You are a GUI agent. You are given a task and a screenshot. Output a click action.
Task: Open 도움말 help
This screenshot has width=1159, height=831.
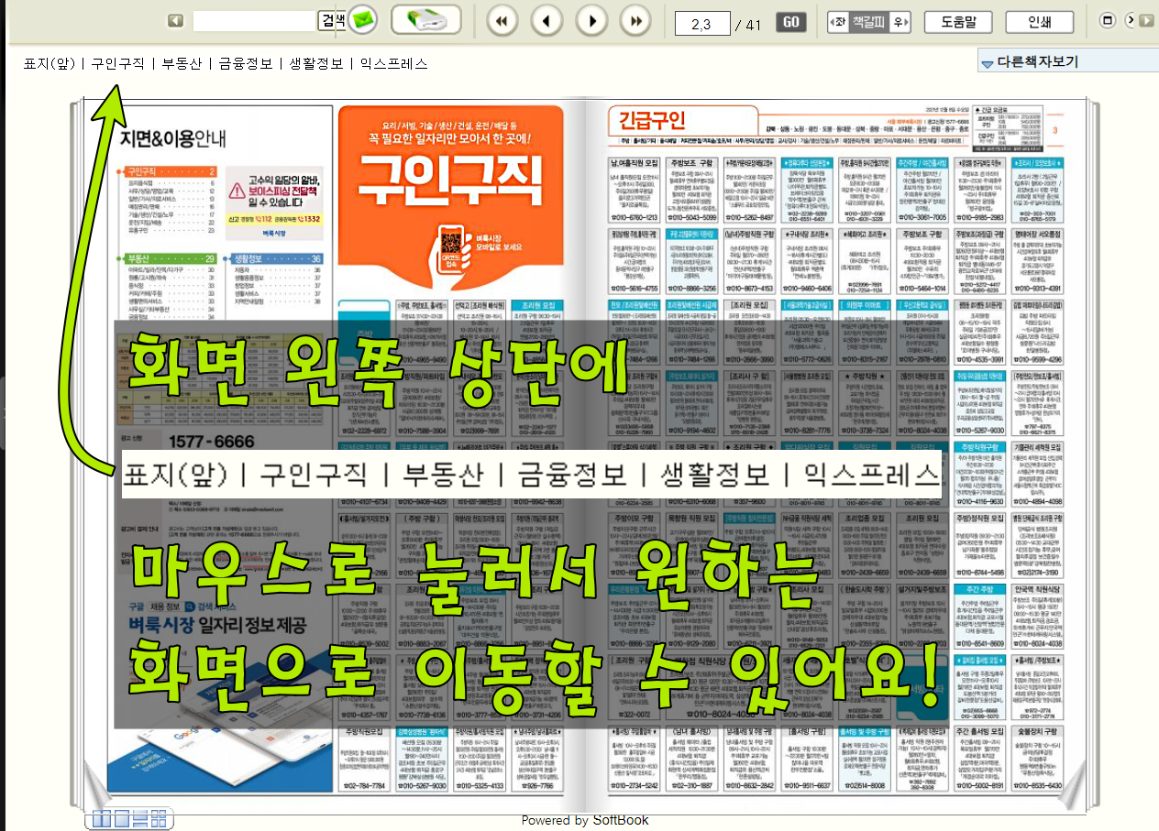pos(958,22)
